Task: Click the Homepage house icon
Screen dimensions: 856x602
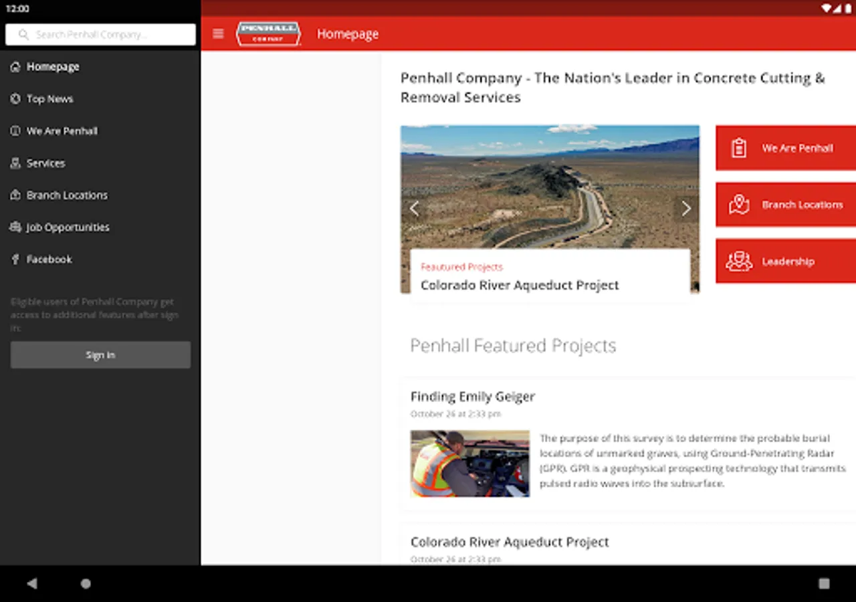Action: point(15,67)
